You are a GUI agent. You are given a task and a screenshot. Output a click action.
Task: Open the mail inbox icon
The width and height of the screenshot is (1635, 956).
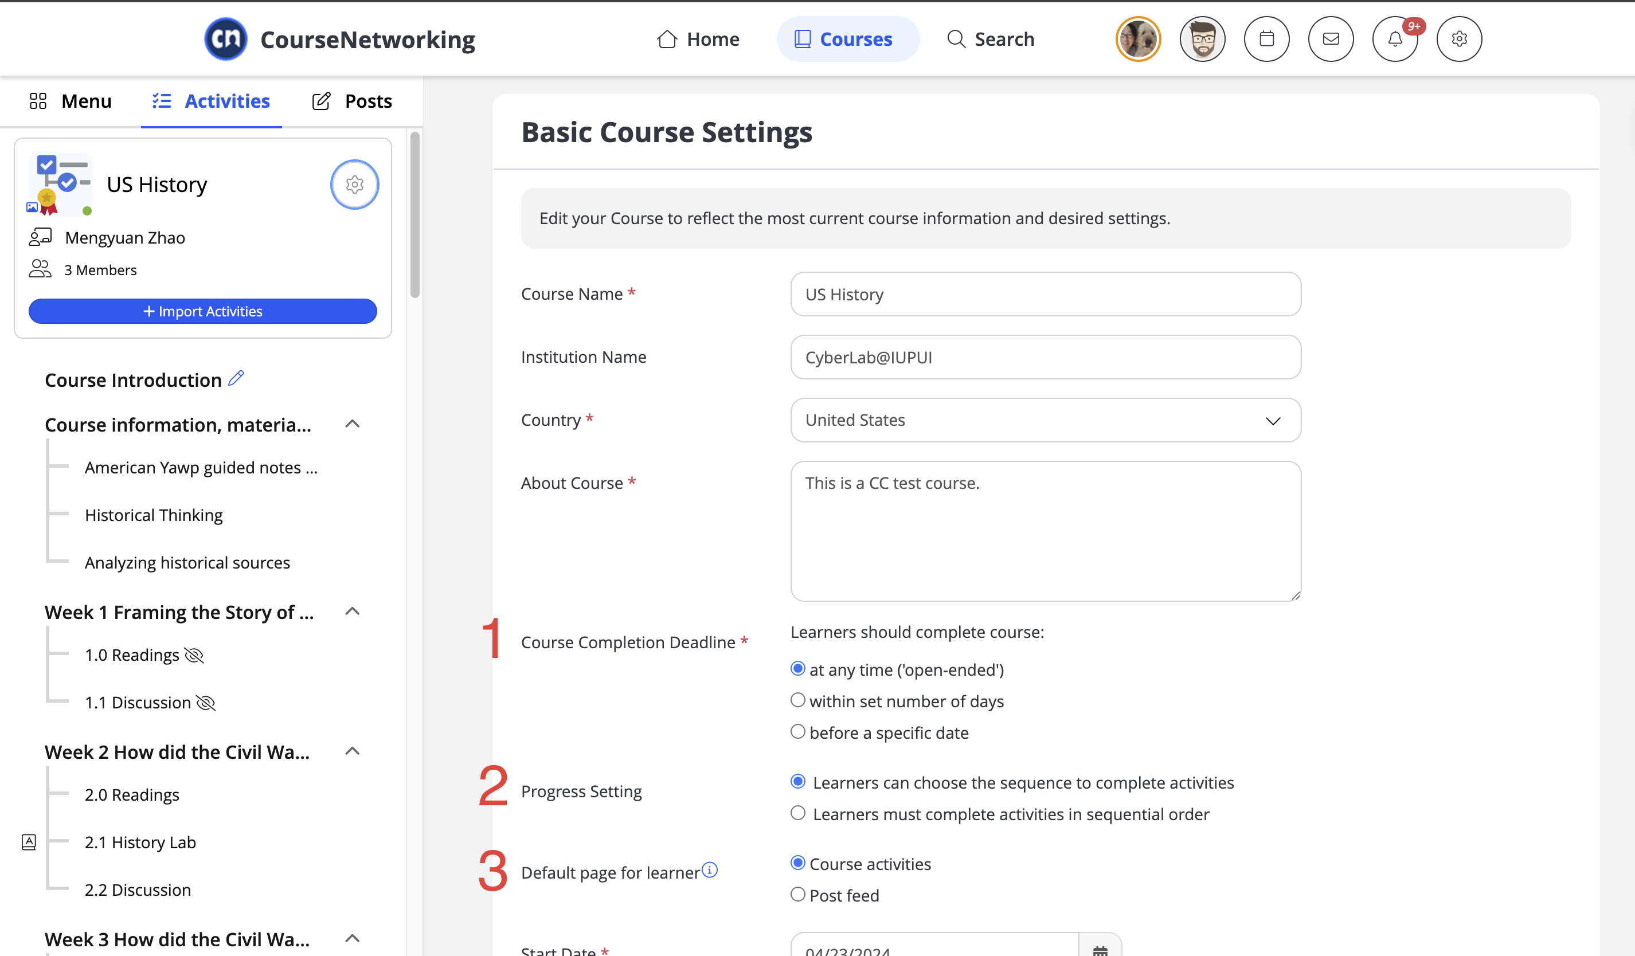click(1331, 39)
